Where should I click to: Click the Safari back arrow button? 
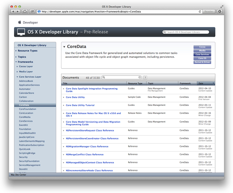click(x=13, y=11)
